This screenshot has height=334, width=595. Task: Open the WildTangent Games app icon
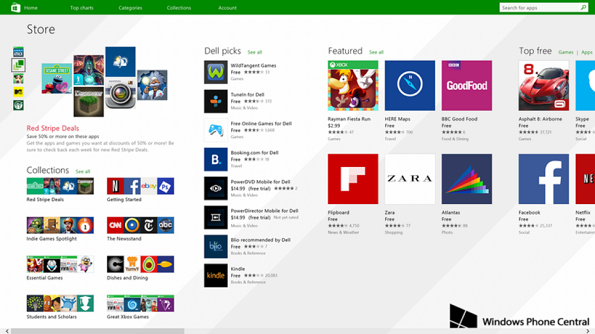(216, 72)
